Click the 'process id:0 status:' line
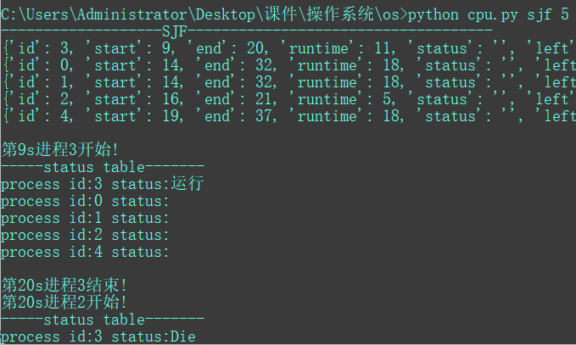This screenshot has width=576, height=345. [x=85, y=201]
